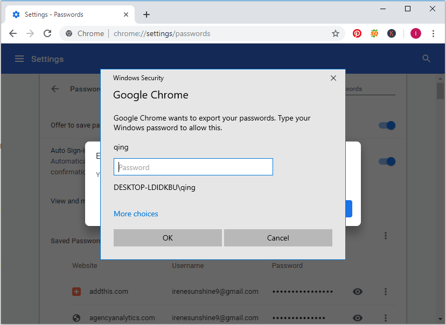Click the browser back arrow

point(13,33)
